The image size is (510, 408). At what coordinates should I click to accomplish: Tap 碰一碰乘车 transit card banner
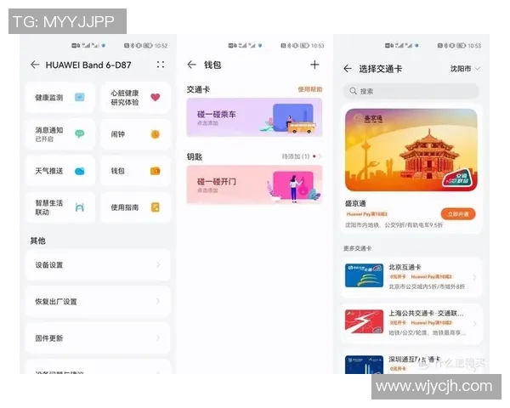tap(254, 117)
